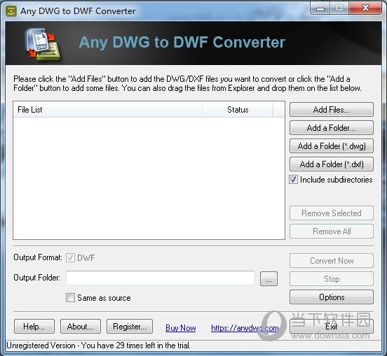Follow the Buy Now link
Image resolution: width=387 pixels, height=356 pixels.
181,328
